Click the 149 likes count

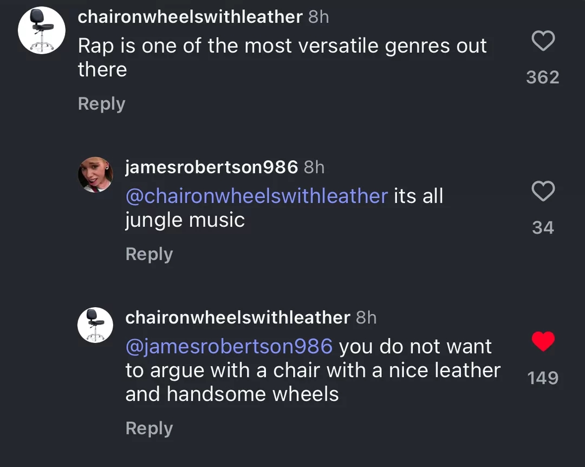[x=543, y=378]
